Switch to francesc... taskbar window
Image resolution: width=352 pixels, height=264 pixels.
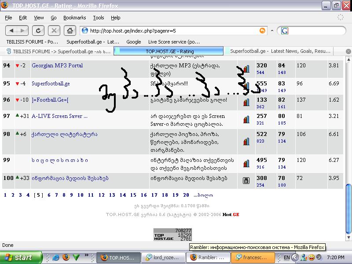pyautogui.click(x=253, y=257)
